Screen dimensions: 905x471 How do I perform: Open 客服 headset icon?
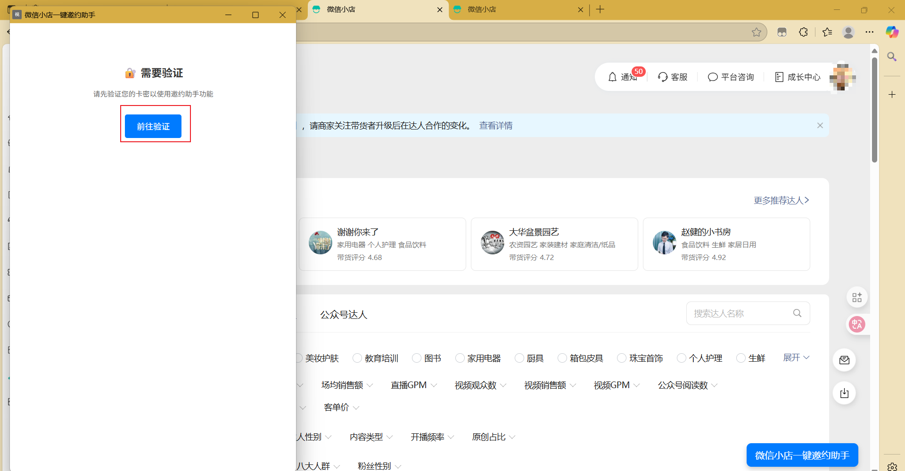point(663,77)
